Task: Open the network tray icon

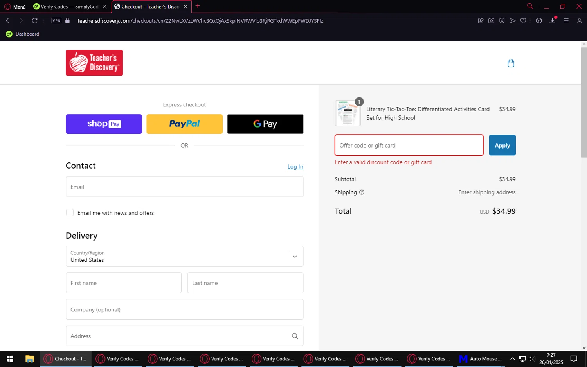Action: [x=522, y=359]
